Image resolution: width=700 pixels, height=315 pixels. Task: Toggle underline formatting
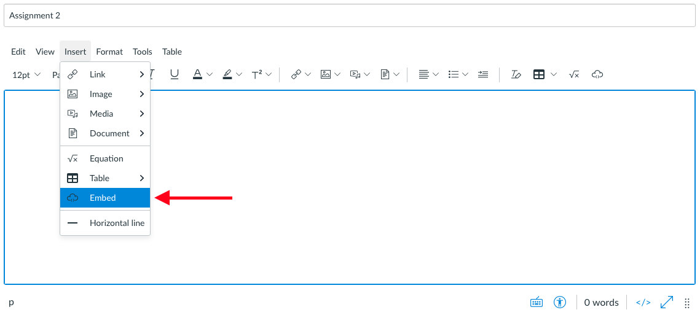pyautogui.click(x=175, y=74)
